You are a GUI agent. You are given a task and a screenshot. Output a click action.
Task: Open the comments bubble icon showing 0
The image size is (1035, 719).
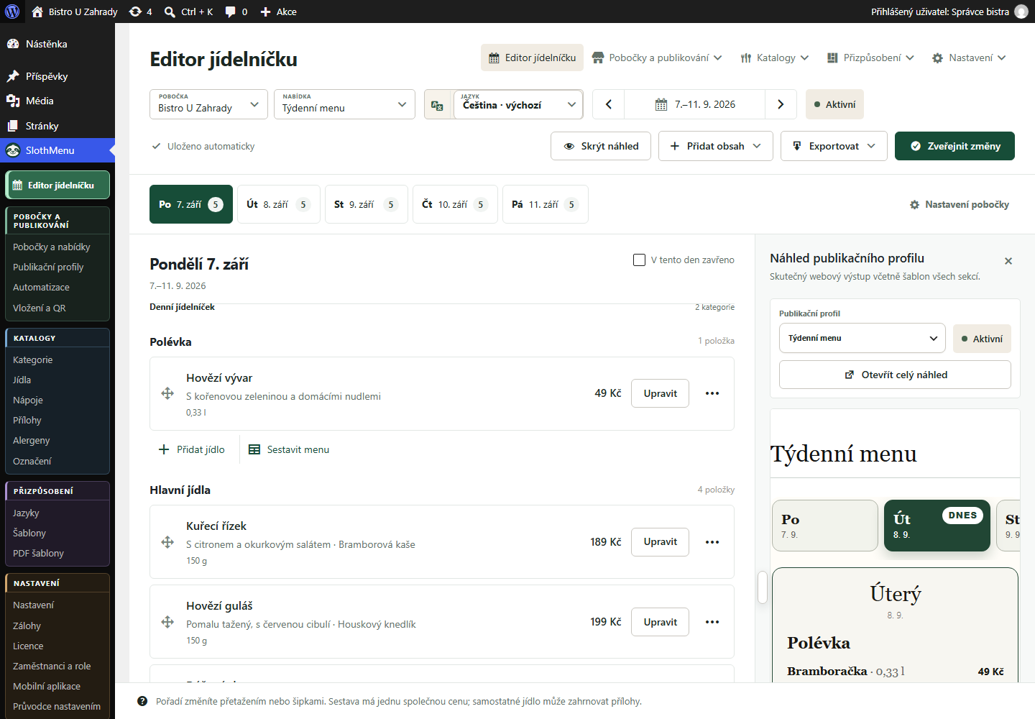click(236, 12)
